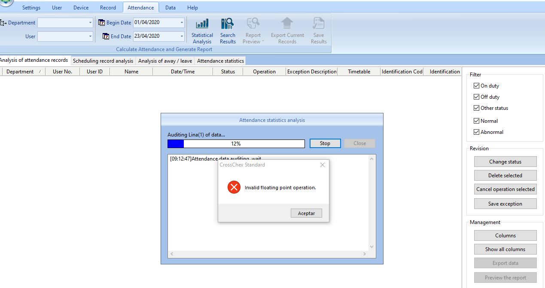Click the Report Preview icon
This screenshot has width=545, height=288.
pos(253,24)
